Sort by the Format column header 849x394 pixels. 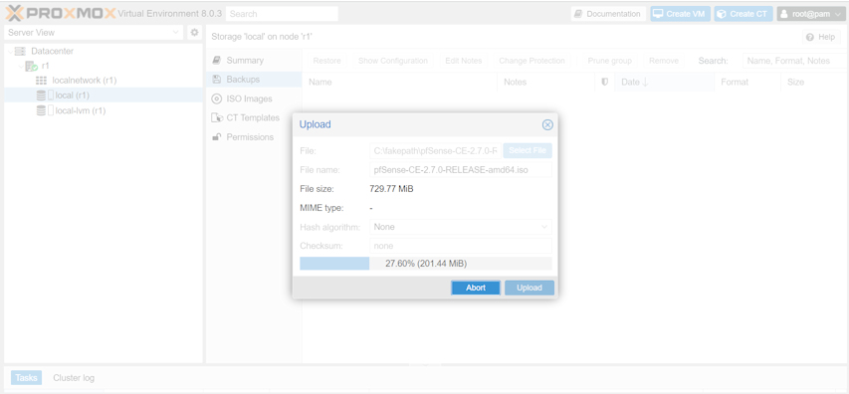(747, 83)
